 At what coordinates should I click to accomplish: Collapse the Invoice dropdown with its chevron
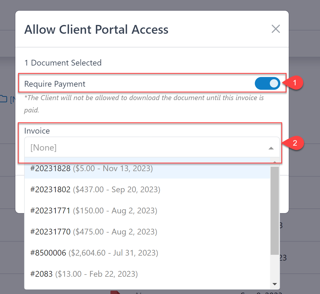click(x=271, y=148)
